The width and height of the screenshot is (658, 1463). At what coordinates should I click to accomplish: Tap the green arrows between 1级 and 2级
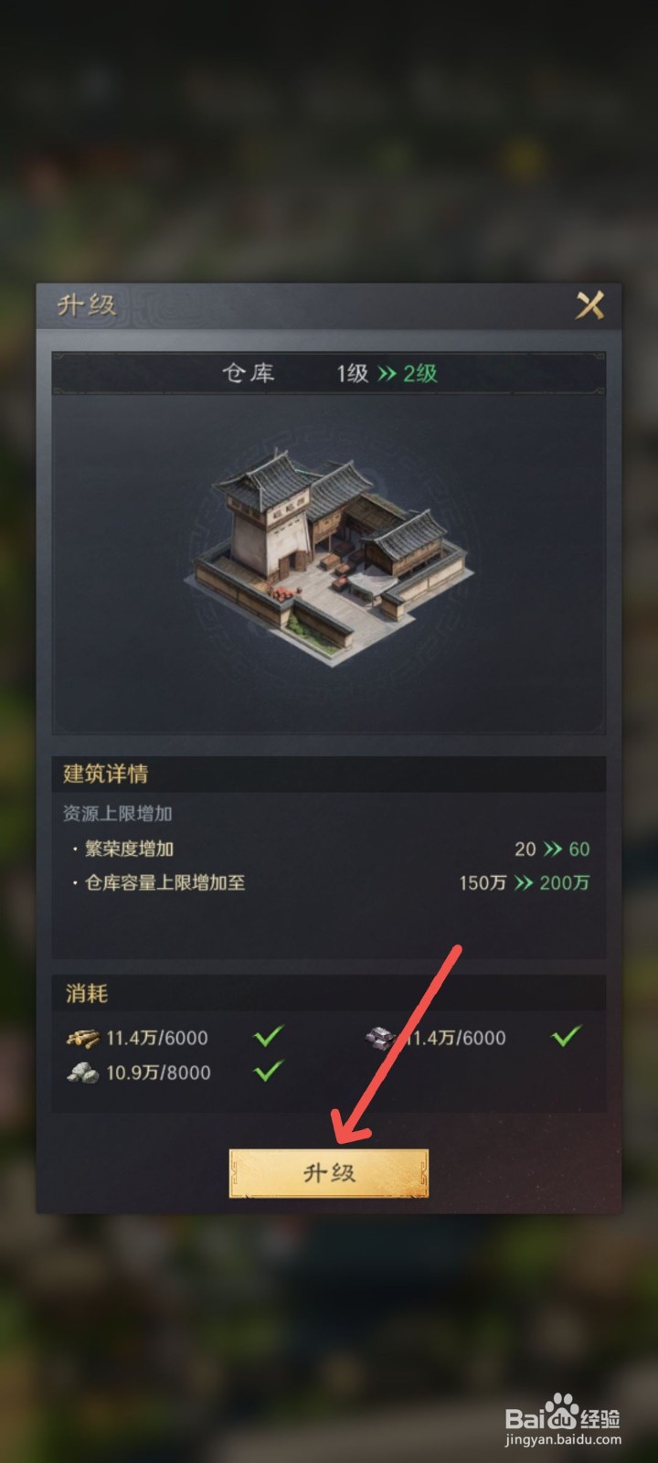point(387,373)
